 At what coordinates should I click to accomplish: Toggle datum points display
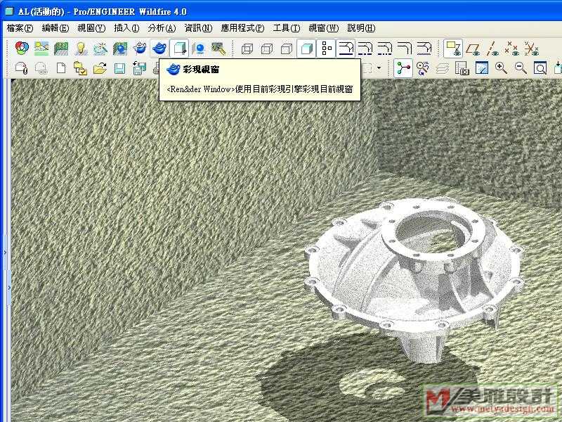512,49
